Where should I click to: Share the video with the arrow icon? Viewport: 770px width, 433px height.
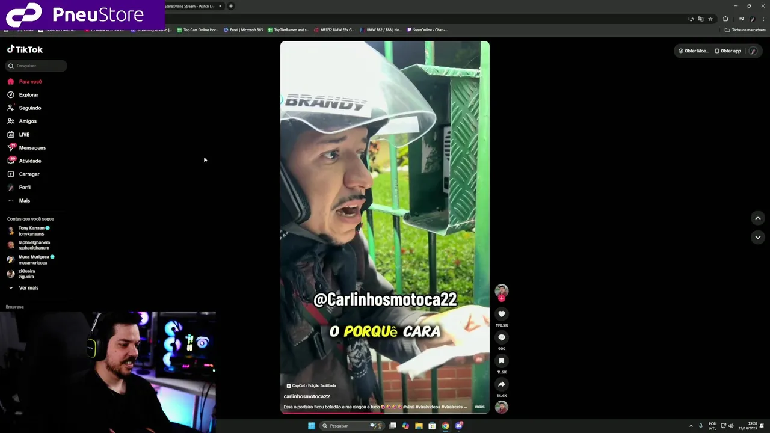(x=502, y=384)
